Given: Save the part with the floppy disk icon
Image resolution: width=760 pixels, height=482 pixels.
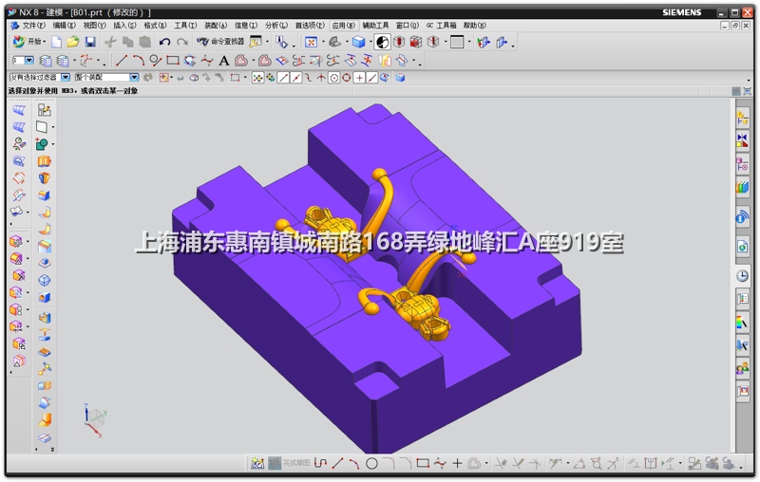Looking at the screenshot, I should pos(90,42).
